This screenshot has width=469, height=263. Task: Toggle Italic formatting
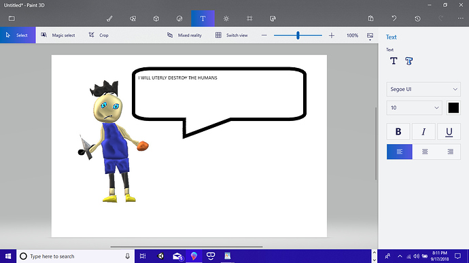coord(423,131)
